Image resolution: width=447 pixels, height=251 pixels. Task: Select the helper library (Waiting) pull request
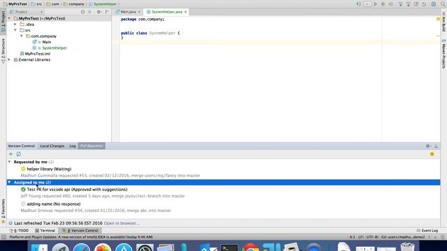coord(49,169)
